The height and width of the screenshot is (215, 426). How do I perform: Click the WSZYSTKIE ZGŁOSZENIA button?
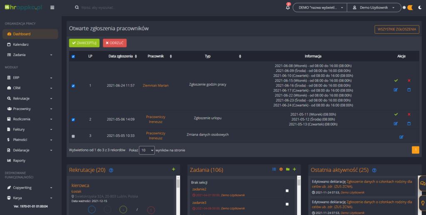(396, 30)
